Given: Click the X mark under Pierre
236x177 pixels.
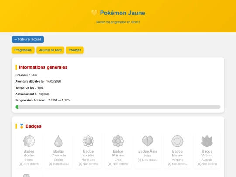Looking at the screenshot, I should tap(21, 164).
